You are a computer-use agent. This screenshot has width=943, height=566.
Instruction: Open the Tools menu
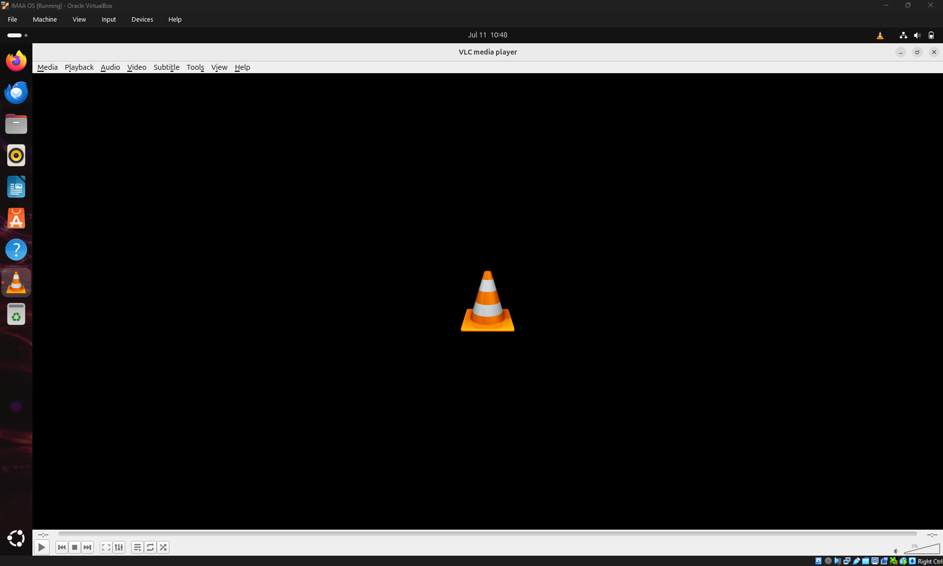[195, 67]
